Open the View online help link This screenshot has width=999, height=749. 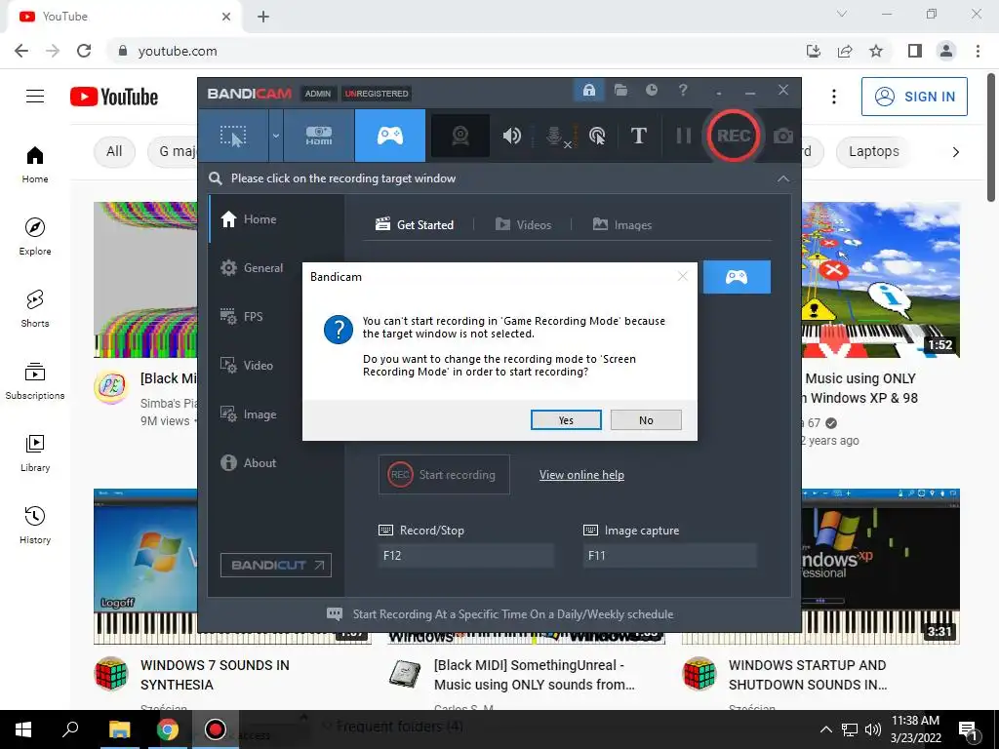tap(581, 475)
